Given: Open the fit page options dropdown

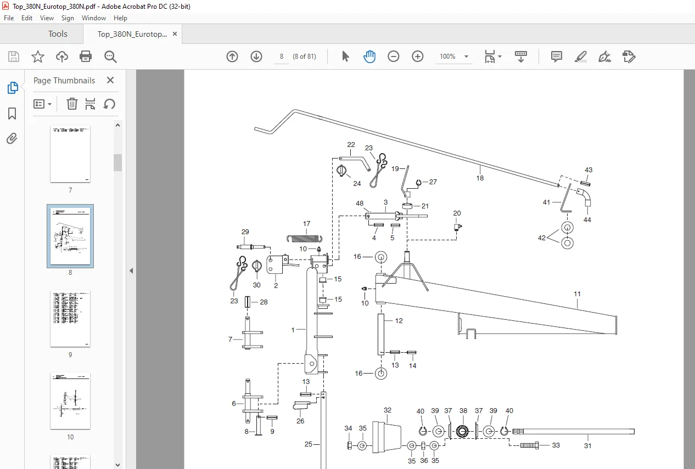Looking at the screenshot, I should (493, 56).
